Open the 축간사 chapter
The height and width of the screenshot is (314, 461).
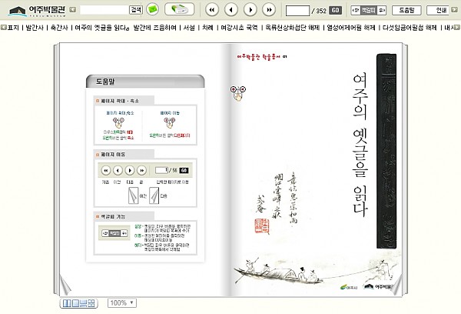point(59,28)
